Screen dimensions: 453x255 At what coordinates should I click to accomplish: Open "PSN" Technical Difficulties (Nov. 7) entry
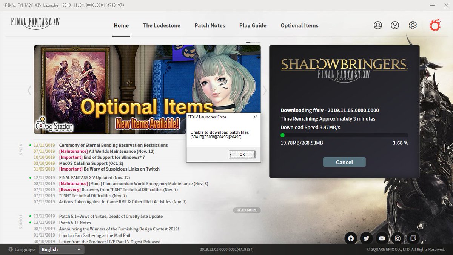pos(93,196)
